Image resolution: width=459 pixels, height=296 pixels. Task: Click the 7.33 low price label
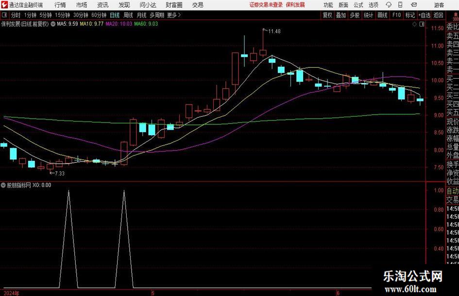pyautogui.click(x=60, y=174)
